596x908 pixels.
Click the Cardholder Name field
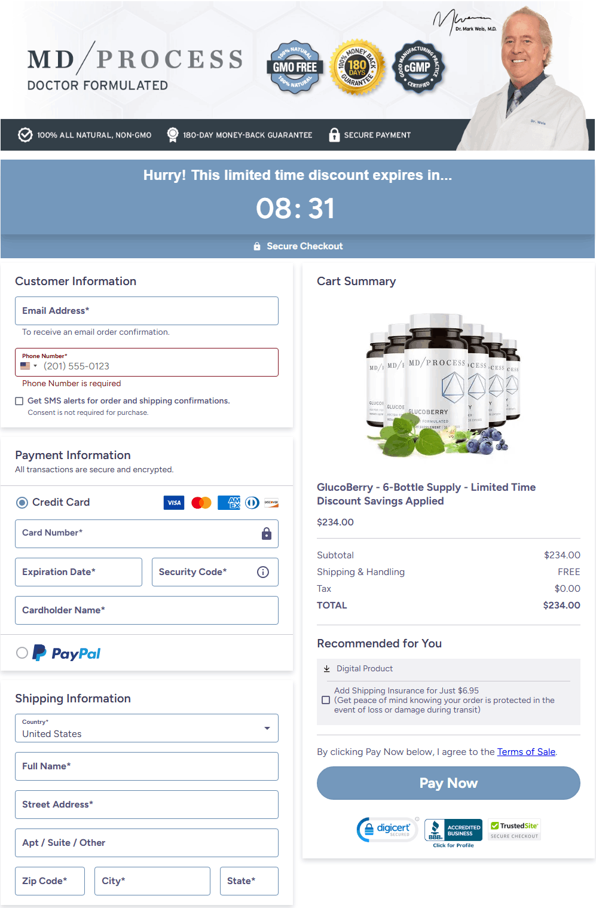(x=146, y=610)
